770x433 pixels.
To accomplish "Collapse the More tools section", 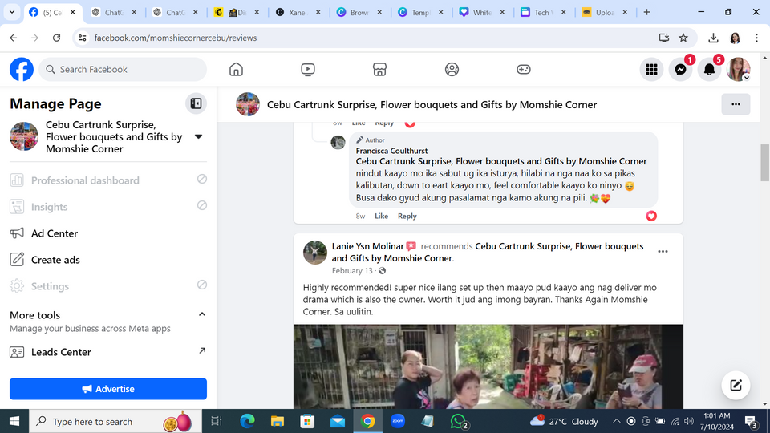I will click(x=202, y=314).
